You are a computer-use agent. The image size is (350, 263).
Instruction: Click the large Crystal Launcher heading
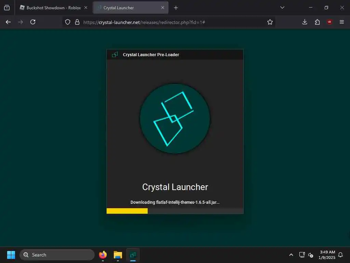pos(175,187)
